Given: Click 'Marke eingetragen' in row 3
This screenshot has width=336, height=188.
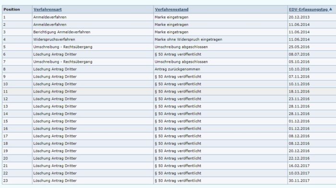Looking at the screenshot, I should [171, 32].
